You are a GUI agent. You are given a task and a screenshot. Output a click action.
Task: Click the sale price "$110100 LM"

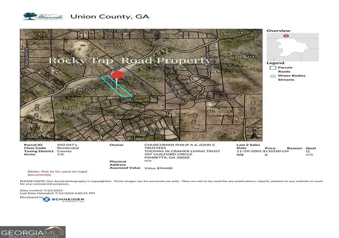click(276, 151)
